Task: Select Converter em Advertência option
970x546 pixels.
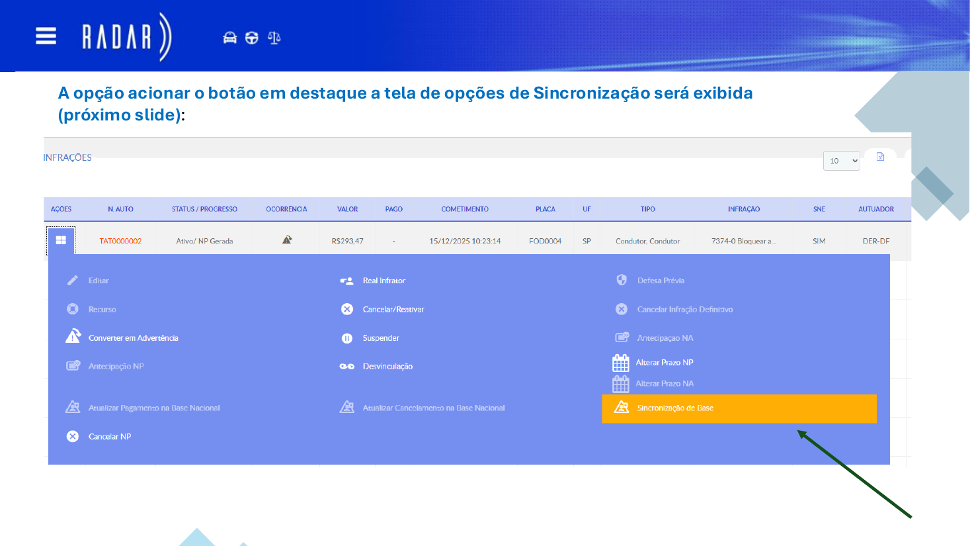Action: click(x=134, y=338)
